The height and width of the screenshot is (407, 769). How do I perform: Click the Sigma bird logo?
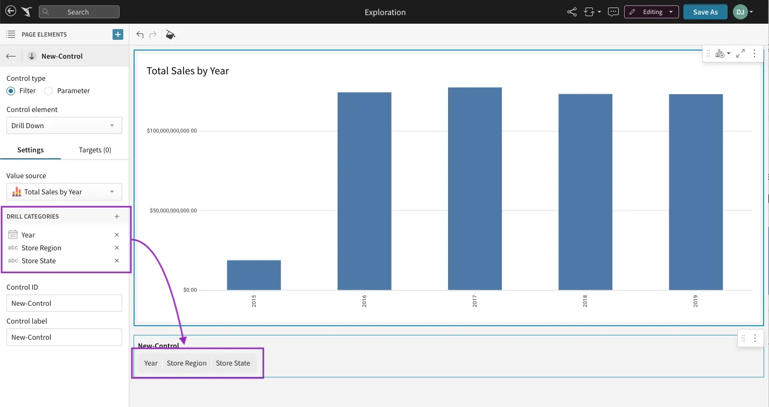click(x=27, y=12)
